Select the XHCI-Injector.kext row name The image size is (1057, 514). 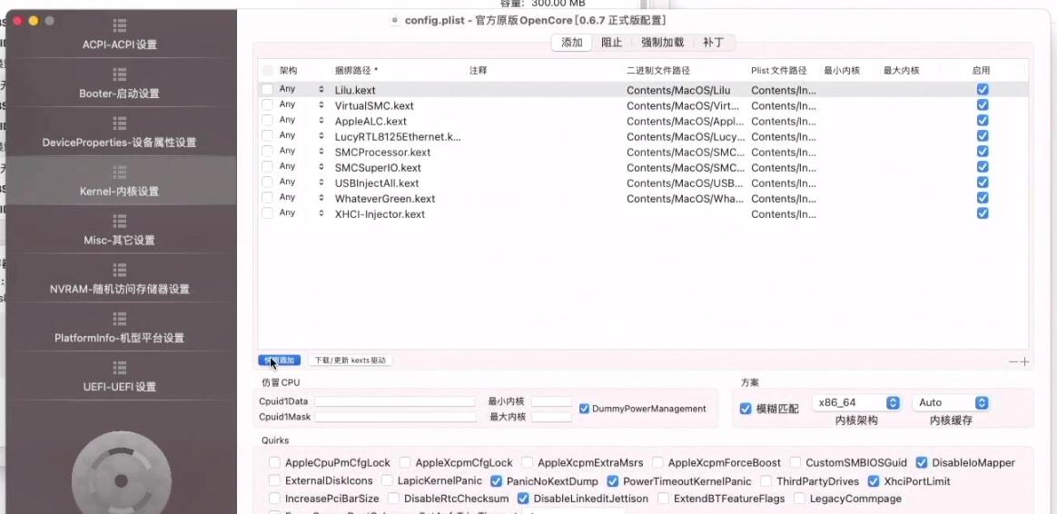point(380,213)
